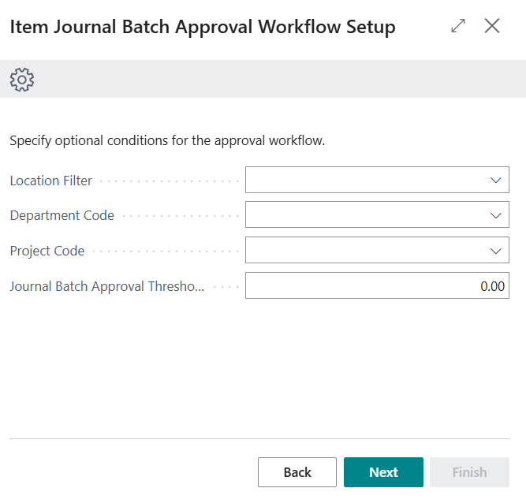526x503 pixels.
Task: Select the Journal Batch Approval Threshold value field
Action: coord(377,286)
